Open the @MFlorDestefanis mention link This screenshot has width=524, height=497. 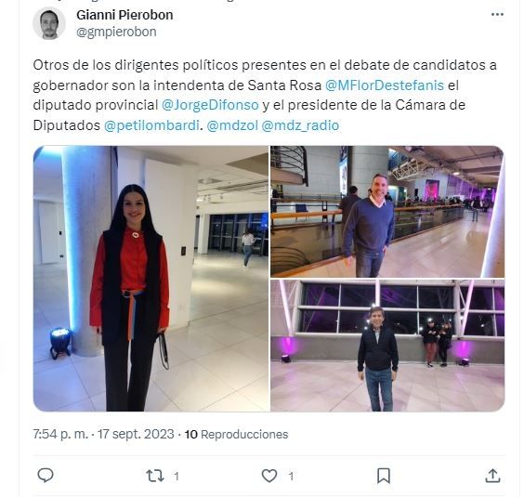(385, 85)
